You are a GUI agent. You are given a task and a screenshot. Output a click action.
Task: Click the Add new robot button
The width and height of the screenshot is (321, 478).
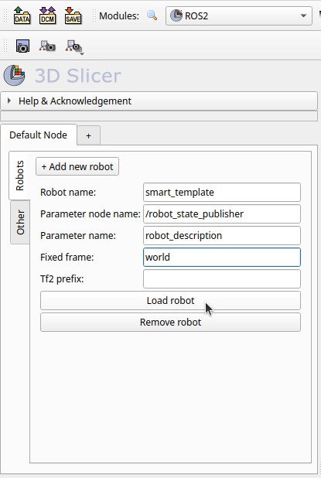[77, 166]
